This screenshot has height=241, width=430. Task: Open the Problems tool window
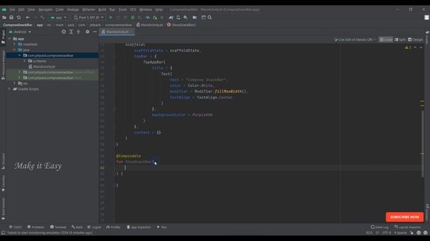pyautogui.click(x=36, y=227)
